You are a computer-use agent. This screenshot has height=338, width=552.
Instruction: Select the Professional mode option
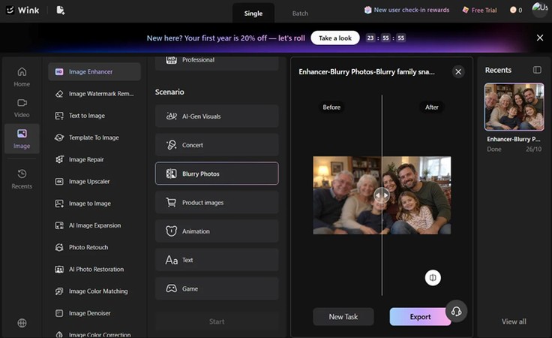point(217,62)
